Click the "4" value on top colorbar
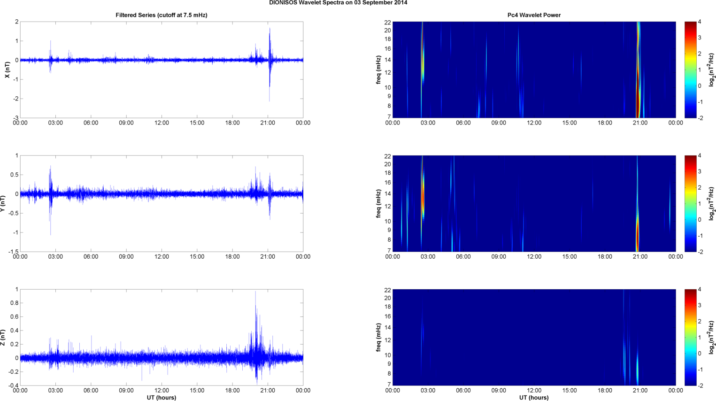The width and height of the screenshot is (716, 401). coord(700,22)
